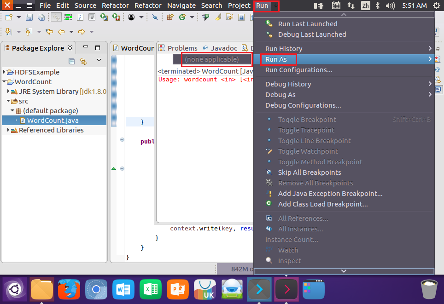Click the volume icon in system tray
This screenshot has width=444, height=304.
coord(390,6)
